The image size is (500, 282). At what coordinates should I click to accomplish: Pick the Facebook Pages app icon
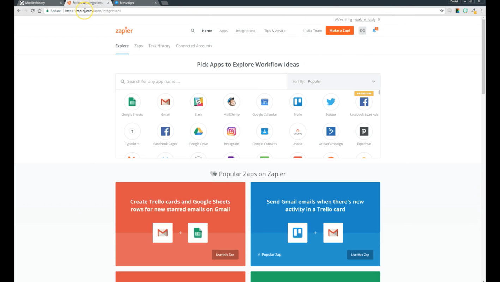coord(165,131)
